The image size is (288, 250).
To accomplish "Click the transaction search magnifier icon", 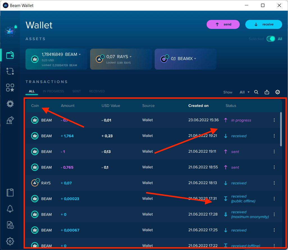I will 256,92.
